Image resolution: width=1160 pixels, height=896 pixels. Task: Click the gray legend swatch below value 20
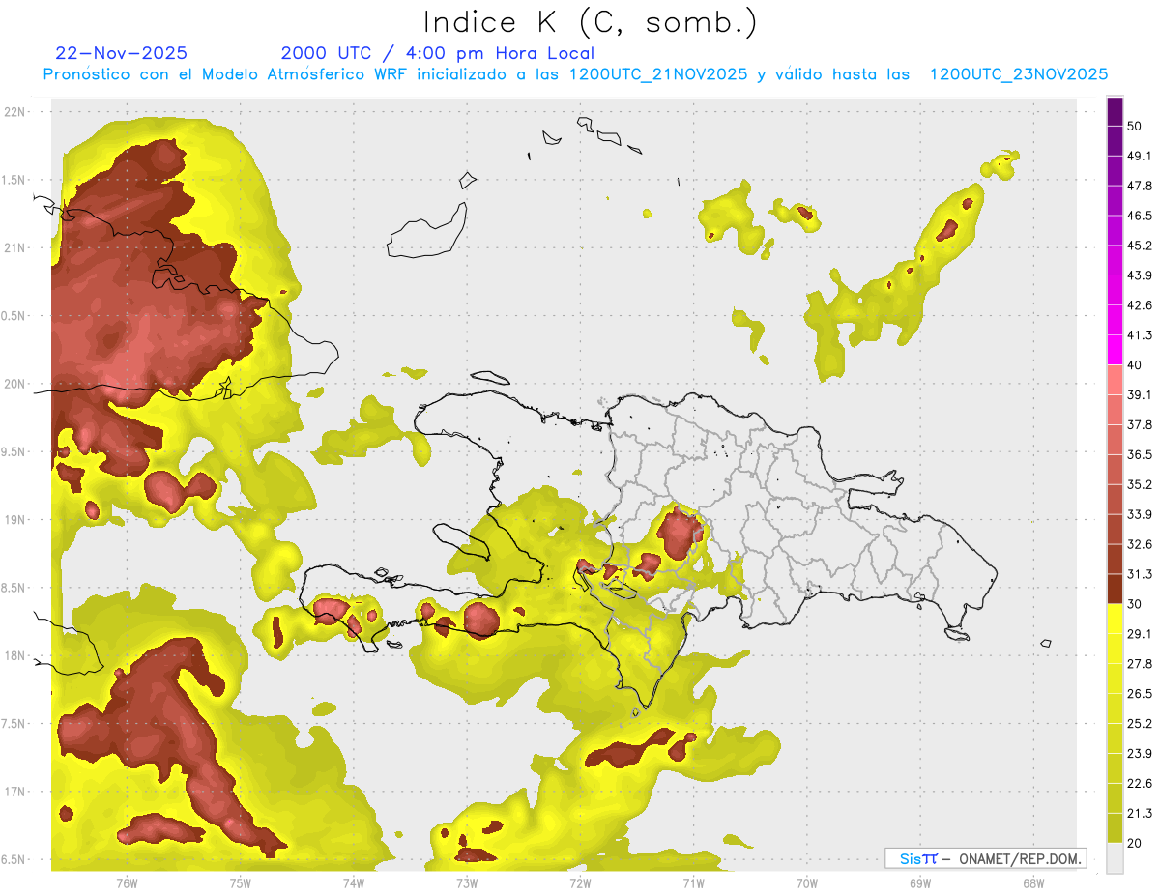[1115, 857]
